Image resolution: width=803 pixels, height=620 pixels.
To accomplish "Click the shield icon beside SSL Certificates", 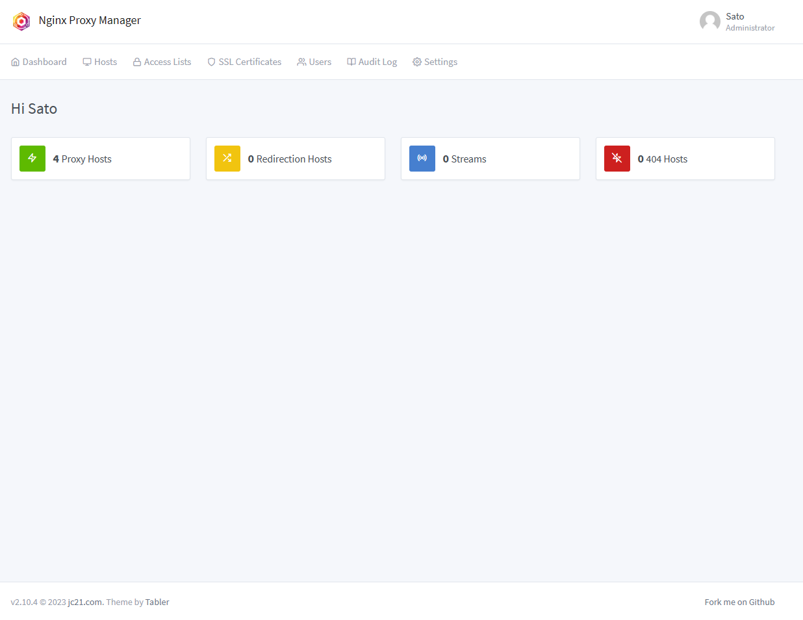I will tap(211, 62).
